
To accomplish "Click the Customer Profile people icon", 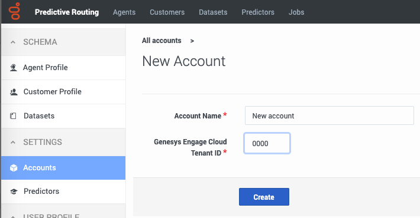I will coord(14,92).
